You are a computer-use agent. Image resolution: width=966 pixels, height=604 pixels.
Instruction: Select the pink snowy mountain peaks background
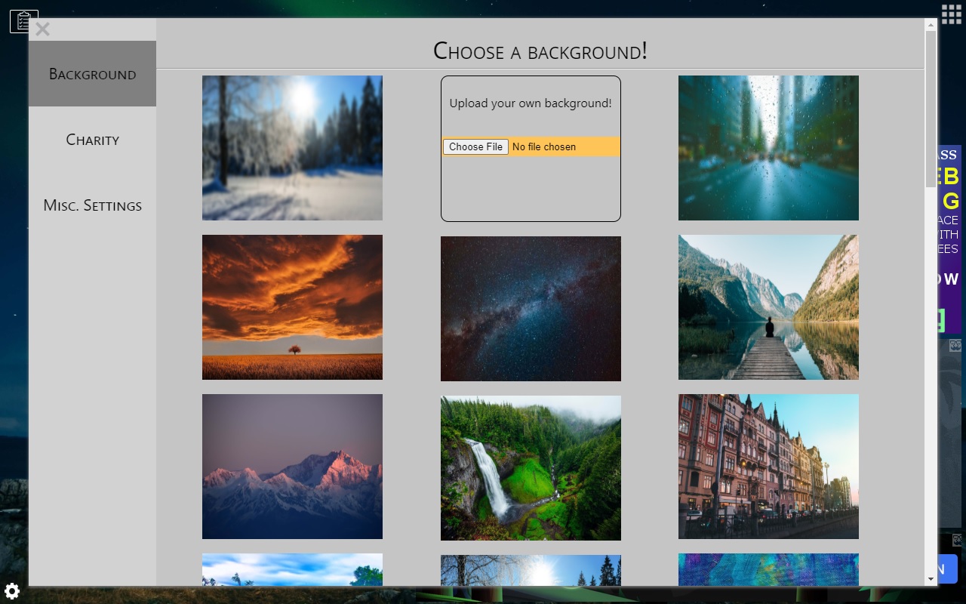coord(292,467)
